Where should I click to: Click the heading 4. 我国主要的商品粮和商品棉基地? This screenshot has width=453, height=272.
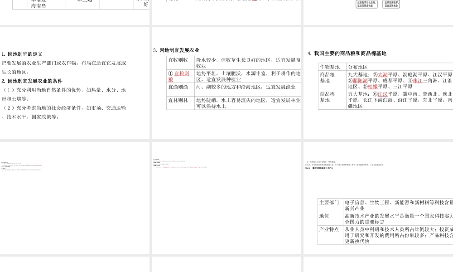[x=347, y=53]
